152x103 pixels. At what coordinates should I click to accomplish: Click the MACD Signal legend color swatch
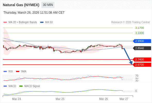pyautogui.click(x=21, y=86)
